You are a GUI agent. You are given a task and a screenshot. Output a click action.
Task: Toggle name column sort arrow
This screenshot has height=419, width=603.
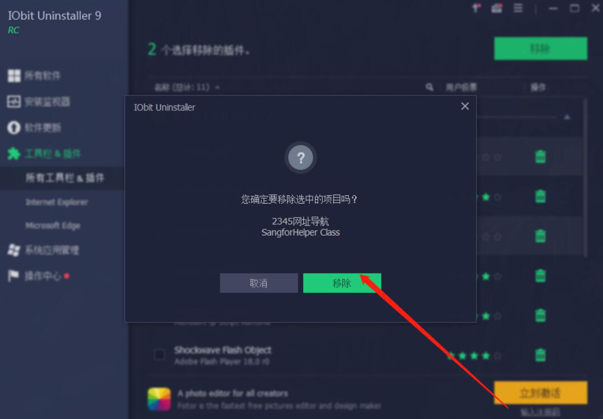217,88
